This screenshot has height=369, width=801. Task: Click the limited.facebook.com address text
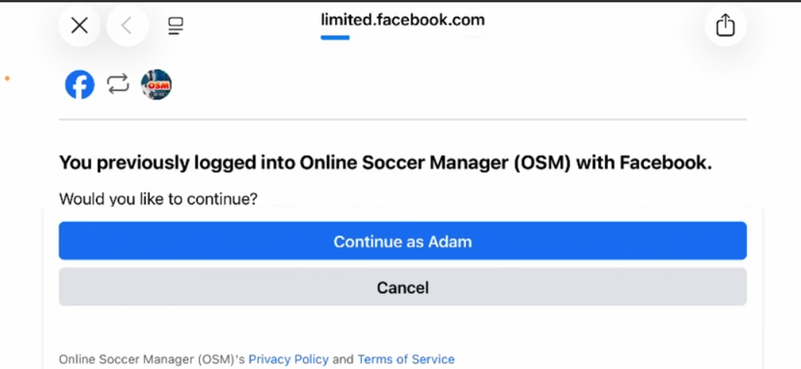pos(403,19)
